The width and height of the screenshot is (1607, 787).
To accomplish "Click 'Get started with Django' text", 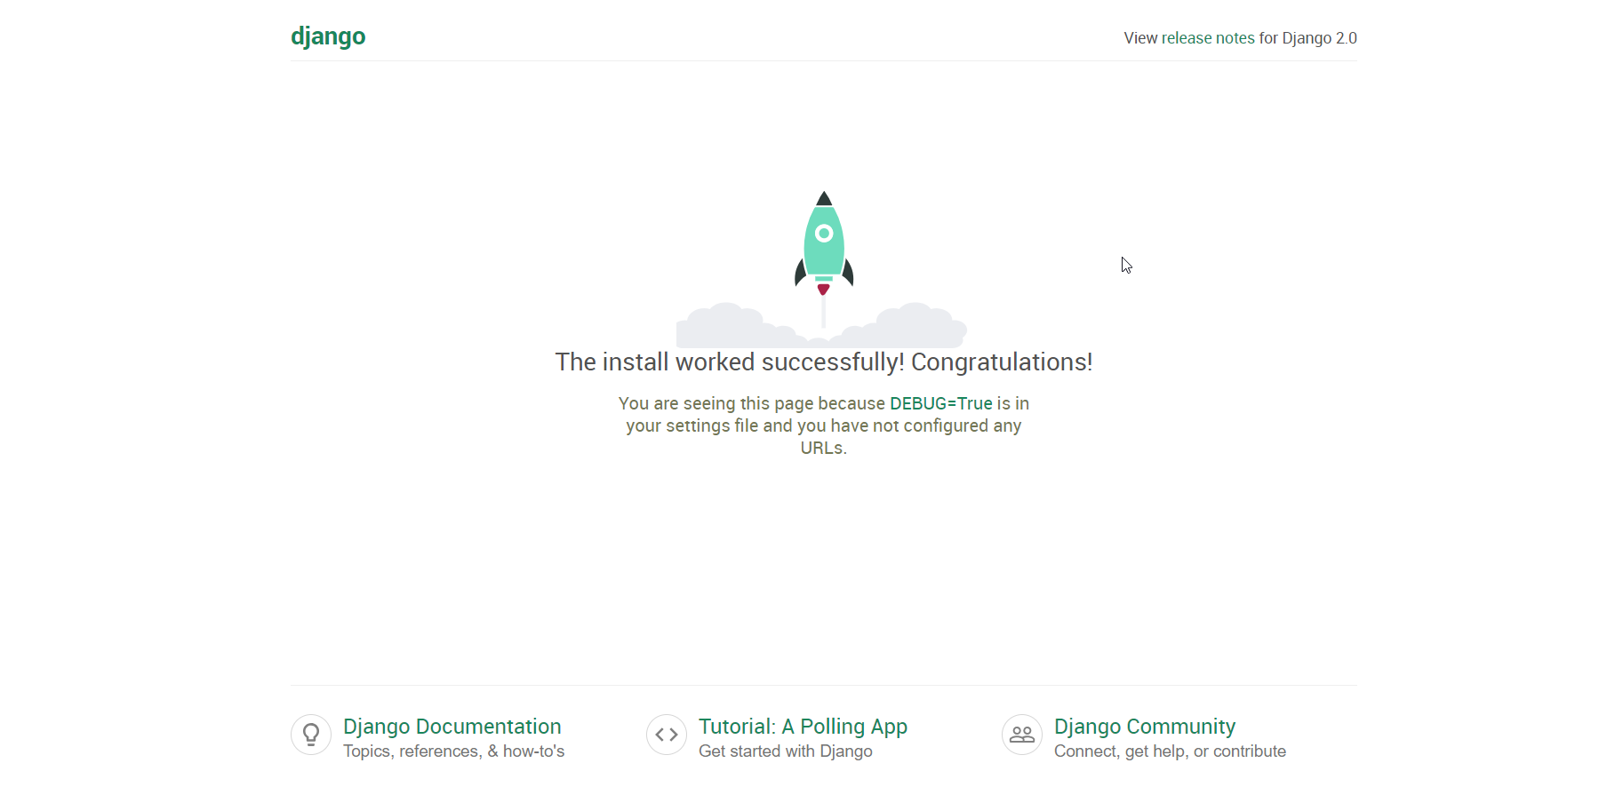I will 786,751.
